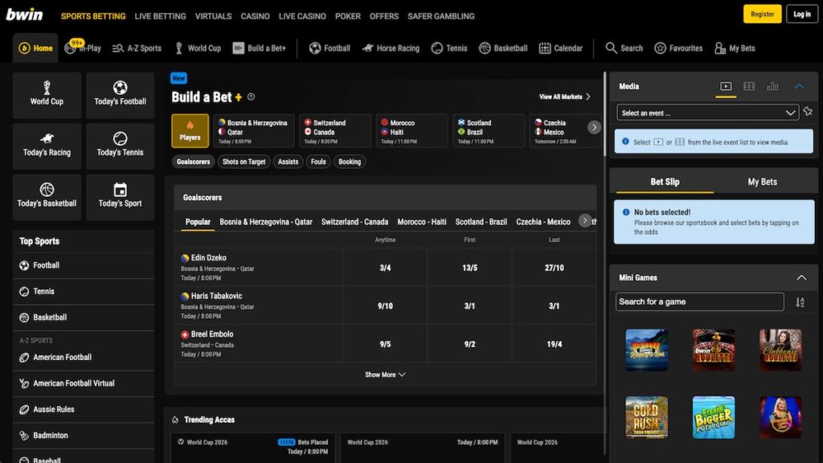Sort the mini games with the sort icon
Screen dimensions: 823x463
pos(800,302)
